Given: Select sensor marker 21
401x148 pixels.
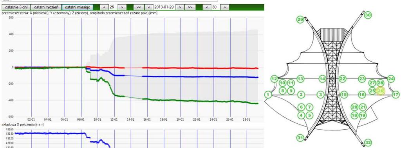Looking at the screenshot, I should [x=363, y=107].
